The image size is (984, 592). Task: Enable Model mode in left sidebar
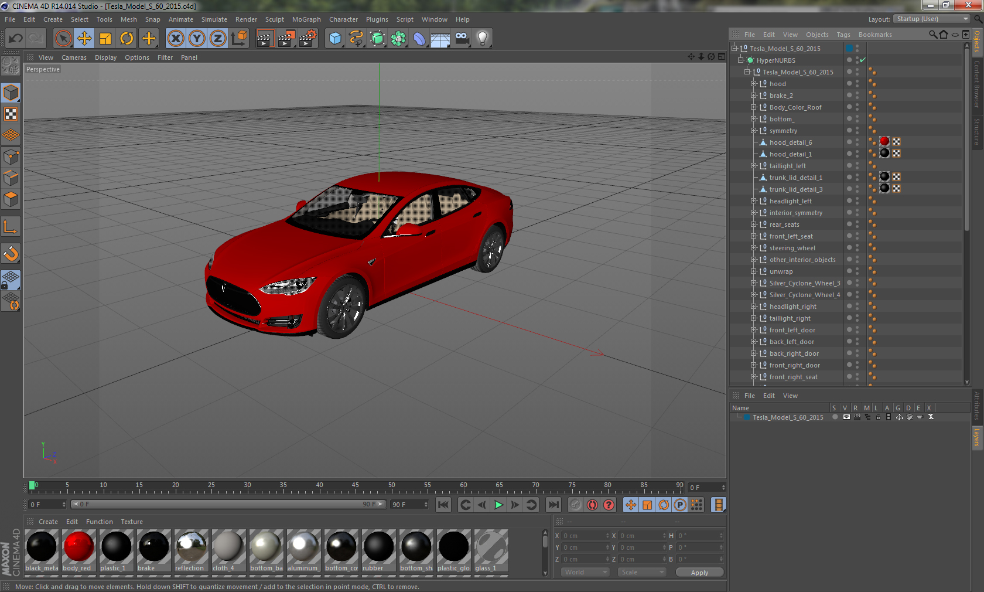[x=11, y=93]
